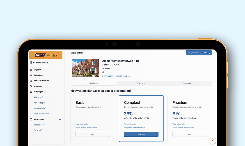
Task: Collapse the Administratie section chevron
Action: pyautogui.click(x=60, y=119)
